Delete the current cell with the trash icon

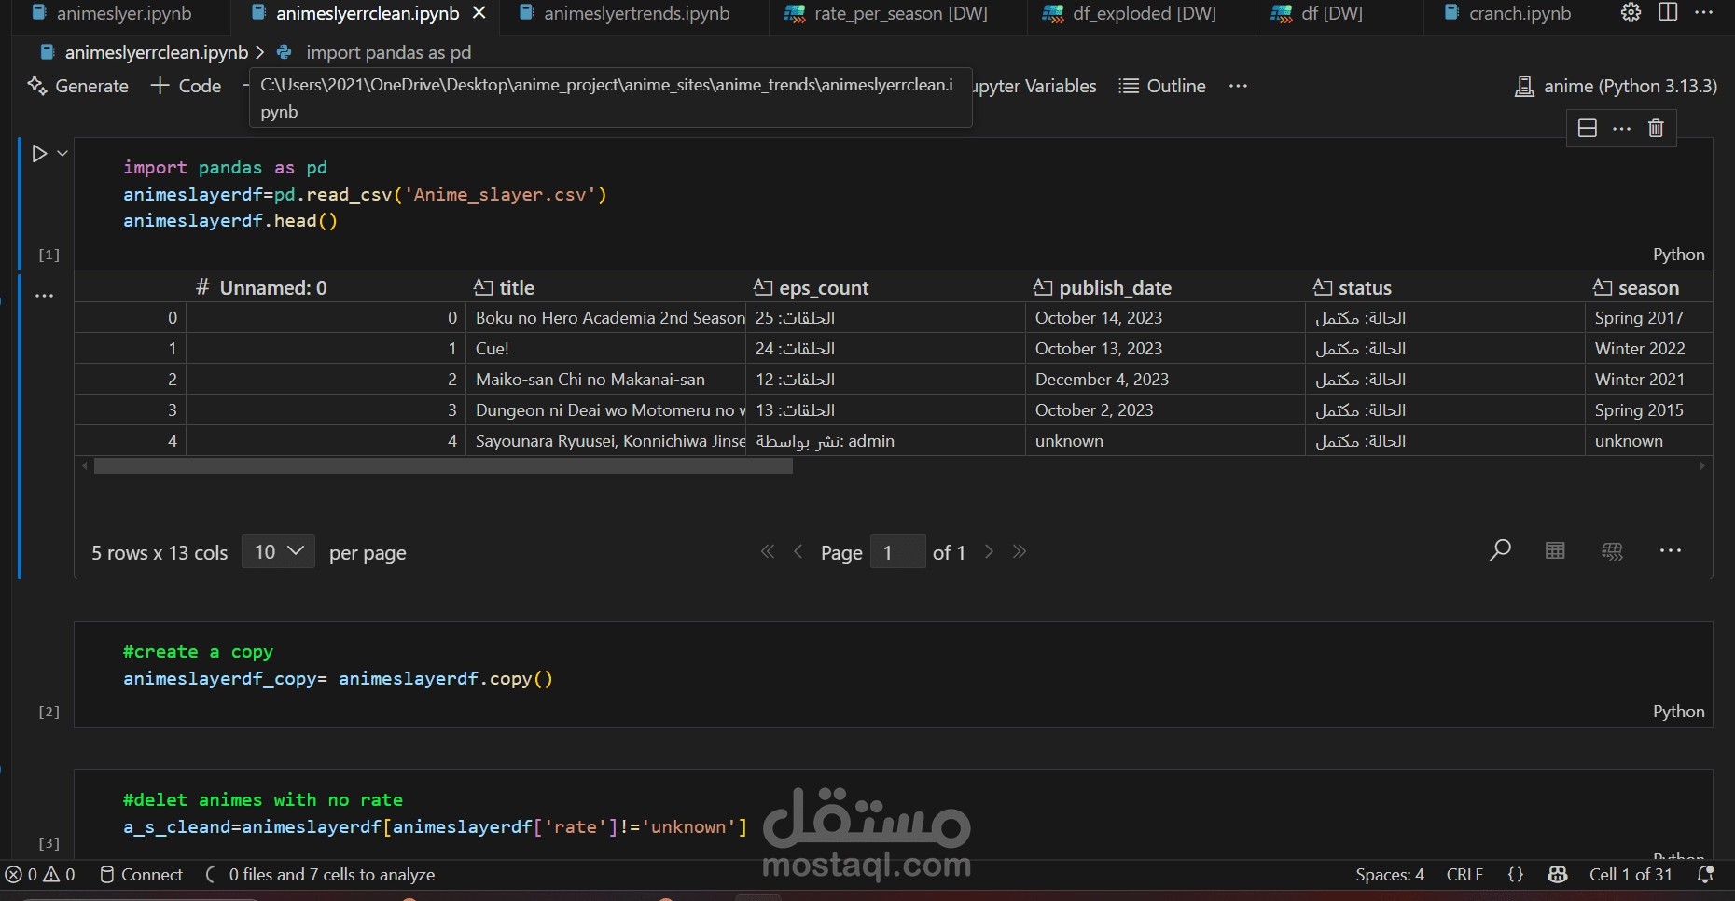click(1656, 128)
